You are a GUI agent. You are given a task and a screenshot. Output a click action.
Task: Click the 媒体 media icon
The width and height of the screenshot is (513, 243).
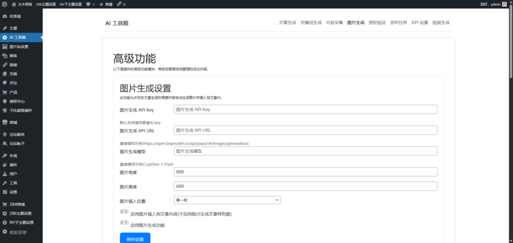pyautogui.click(x=5, y=56)
